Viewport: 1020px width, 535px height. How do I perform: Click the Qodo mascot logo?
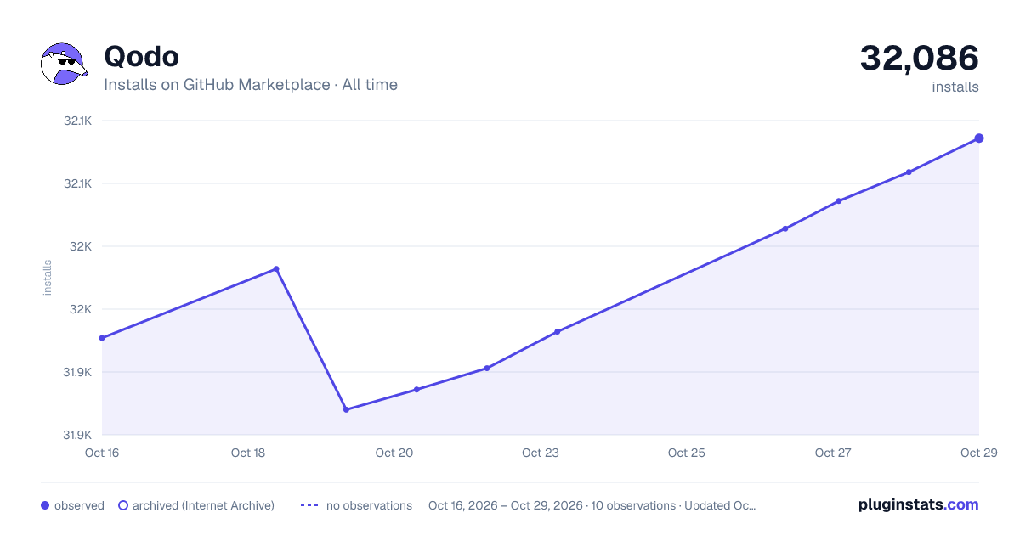[65, 64]
